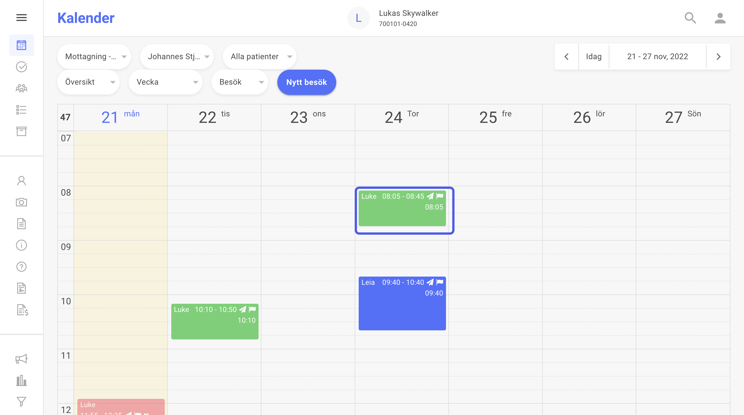Expand the Mottagning dropdown

[94, 57]
